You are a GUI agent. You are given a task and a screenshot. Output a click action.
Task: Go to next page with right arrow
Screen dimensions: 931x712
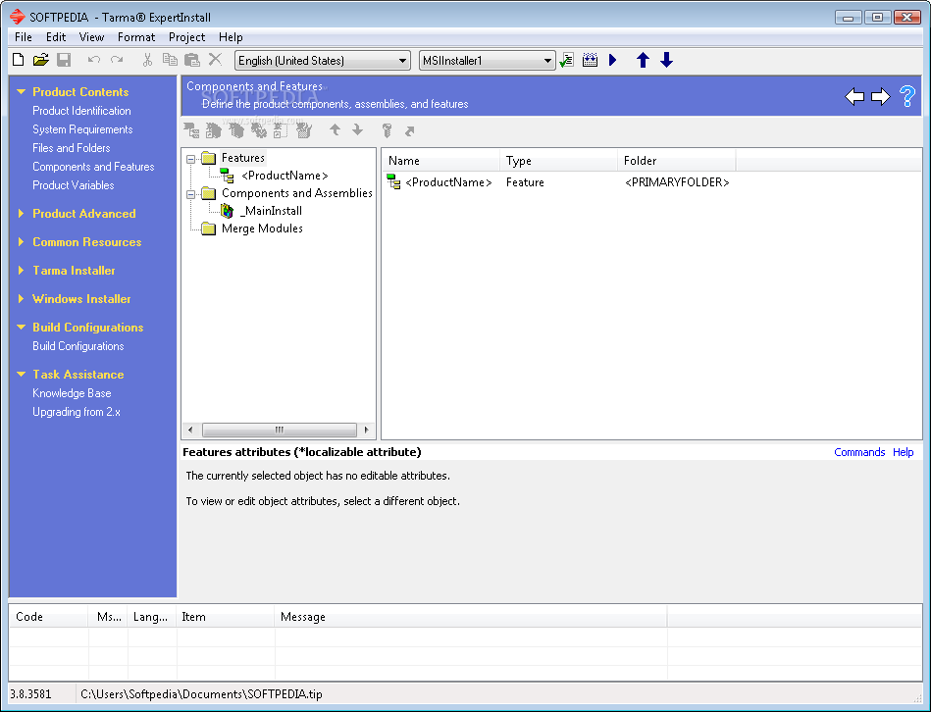point(881,96)
